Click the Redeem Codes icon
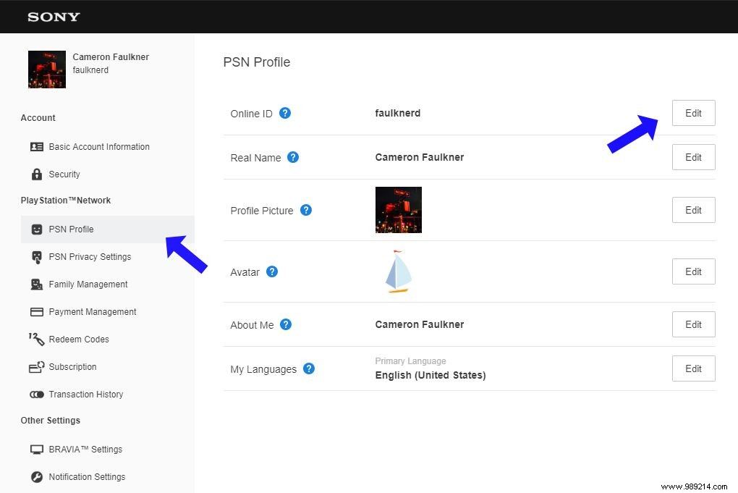This screenshot has width=738, height=493. 35,340
